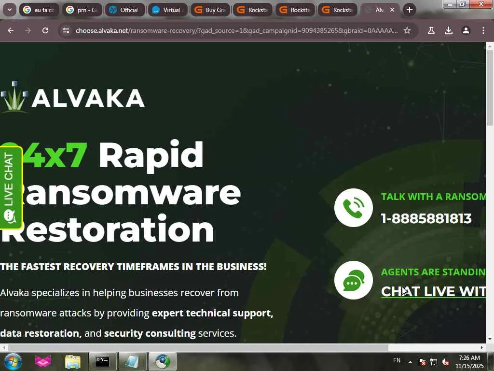494x371 pixels.
Task: Click the vertical page scrollbar thumb
Action: pyautogui.click(x=490, y=87)
